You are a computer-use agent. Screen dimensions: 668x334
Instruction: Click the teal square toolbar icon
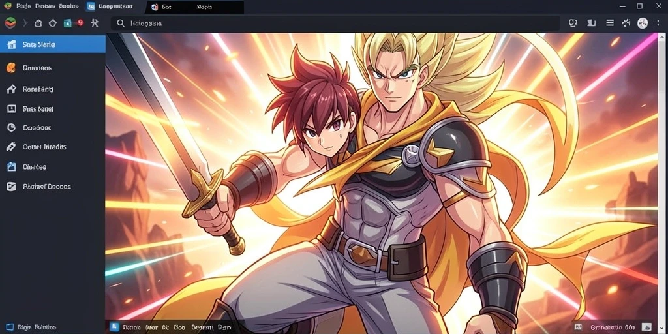(67, 23)
